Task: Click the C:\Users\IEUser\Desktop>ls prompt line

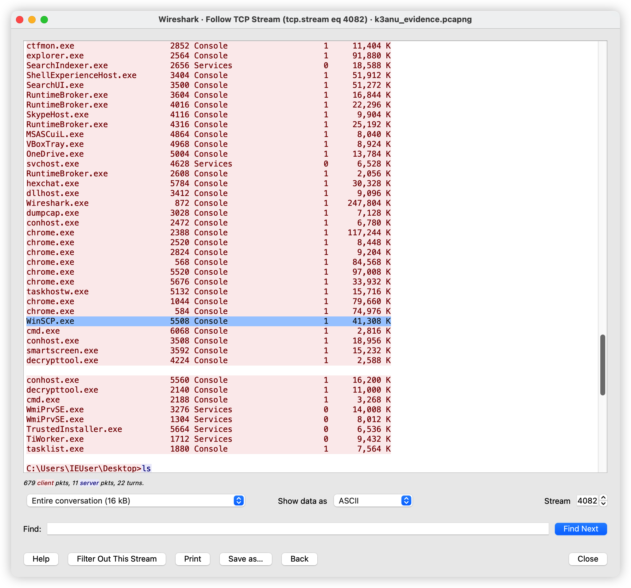Action: (89, 468)
